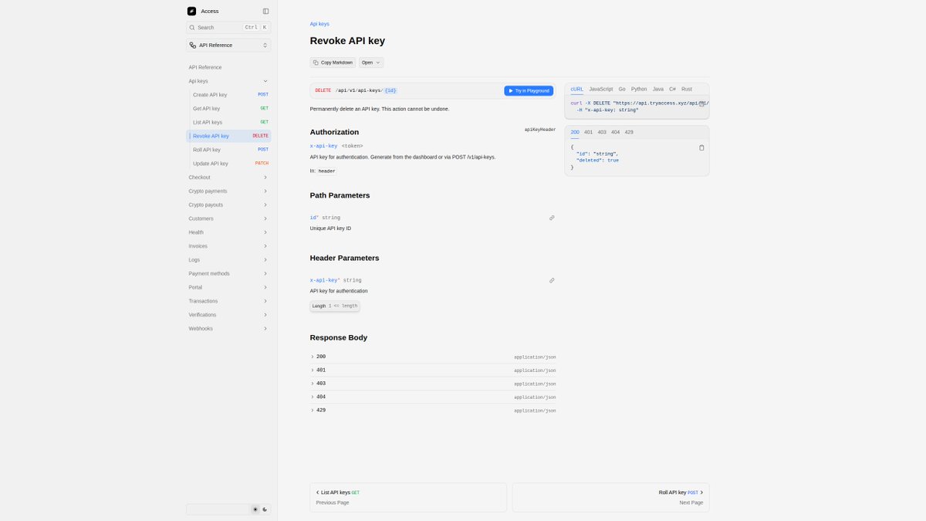The width and height of the screenshot is (926, 521).
Task: Open Get API key page
Action: tap(231, 109)
